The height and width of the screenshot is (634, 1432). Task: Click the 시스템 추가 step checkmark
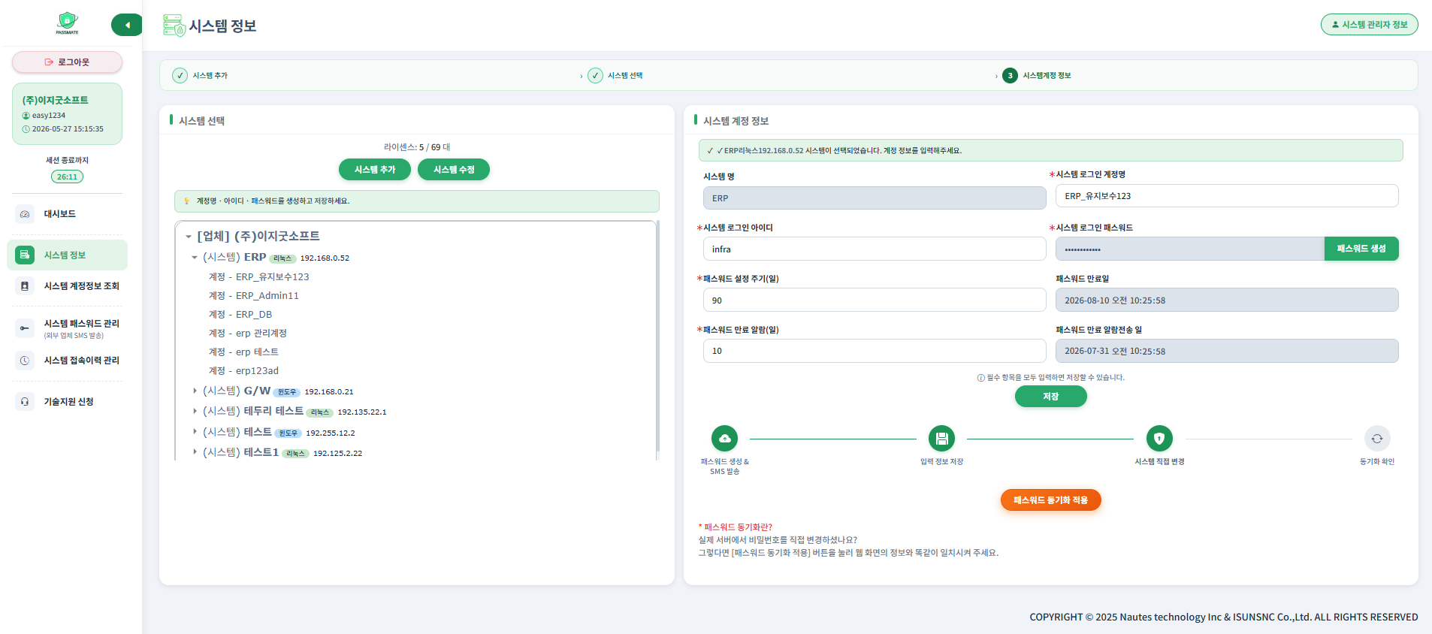click(x=180, y=76)
